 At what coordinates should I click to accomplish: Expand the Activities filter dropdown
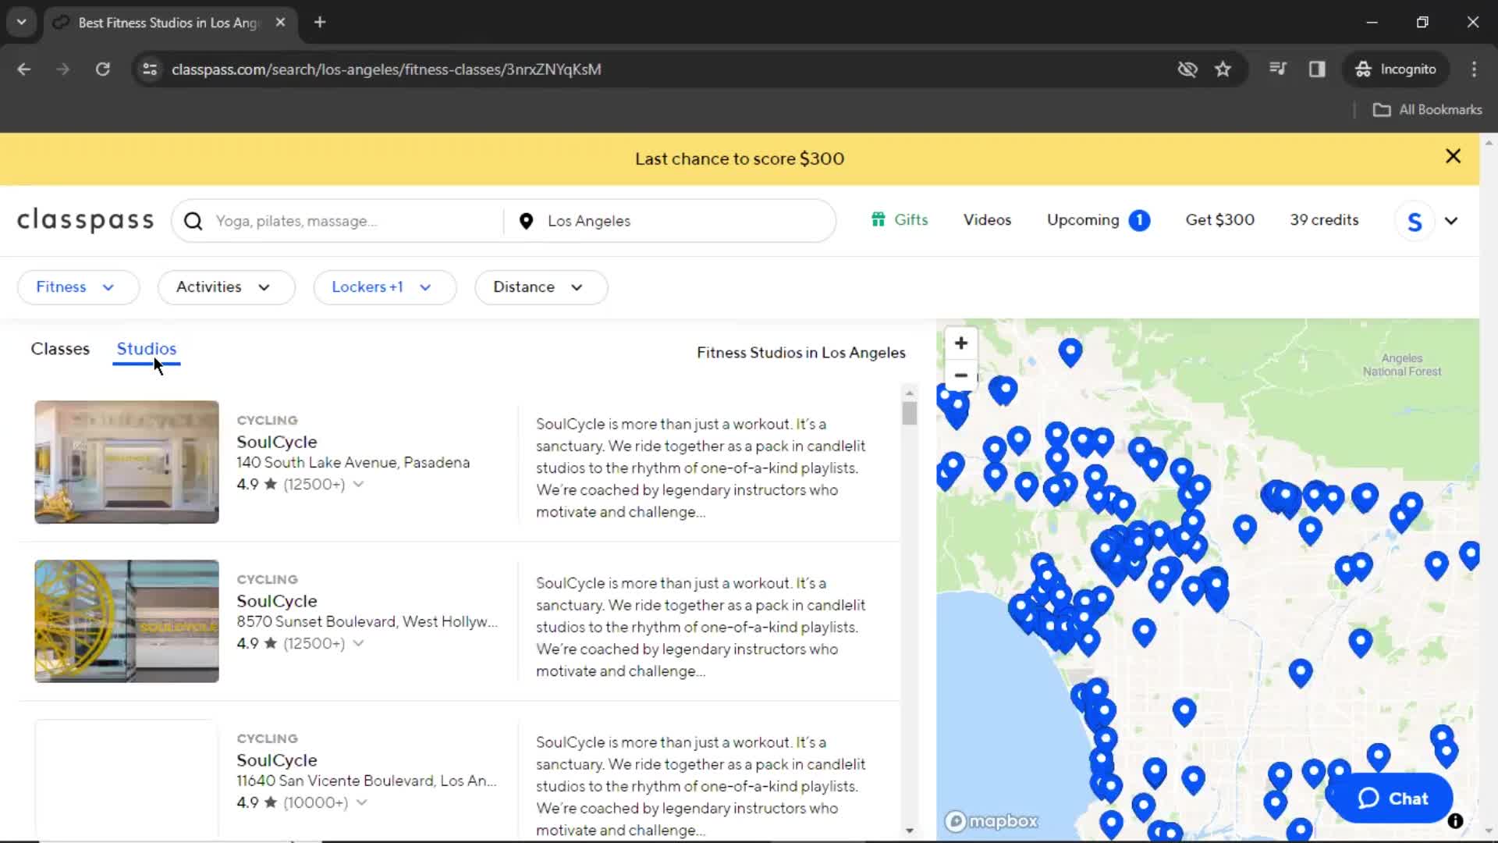pos(226,287)
